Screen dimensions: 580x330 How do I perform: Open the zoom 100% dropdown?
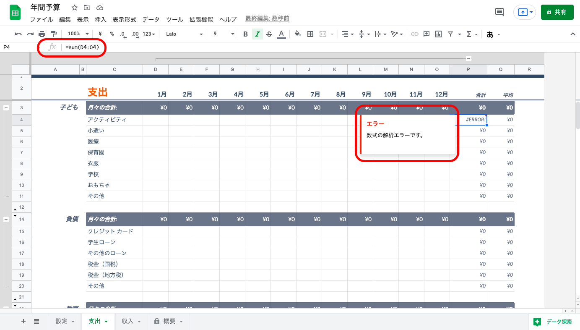(78, 34)
